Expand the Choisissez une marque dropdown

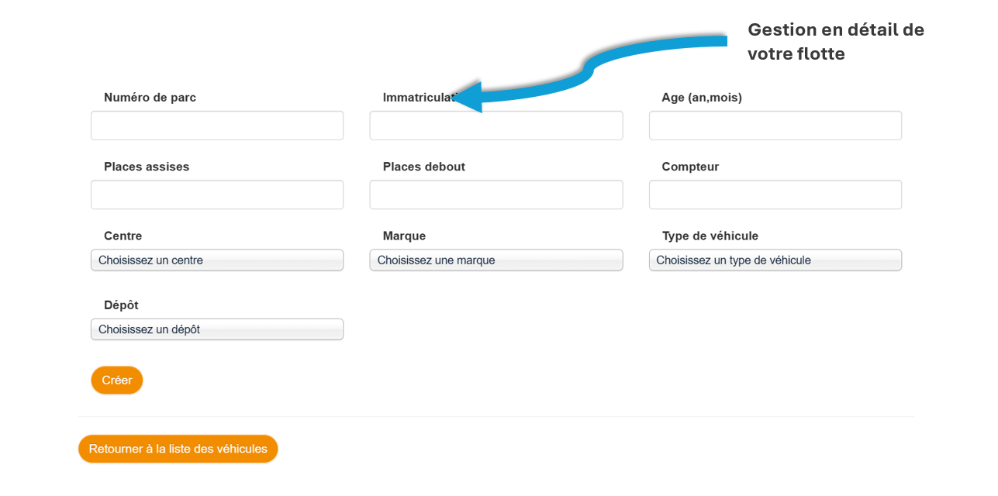496,260
